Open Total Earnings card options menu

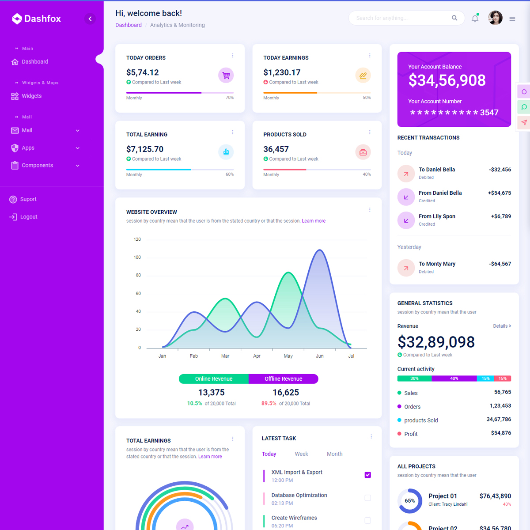pos(233,439)
